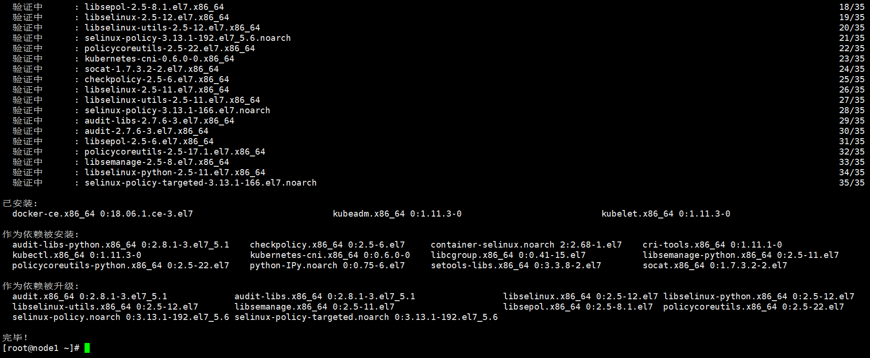
Task: Click the green cursor block at the prompt
Action: (x=87, y=348)
